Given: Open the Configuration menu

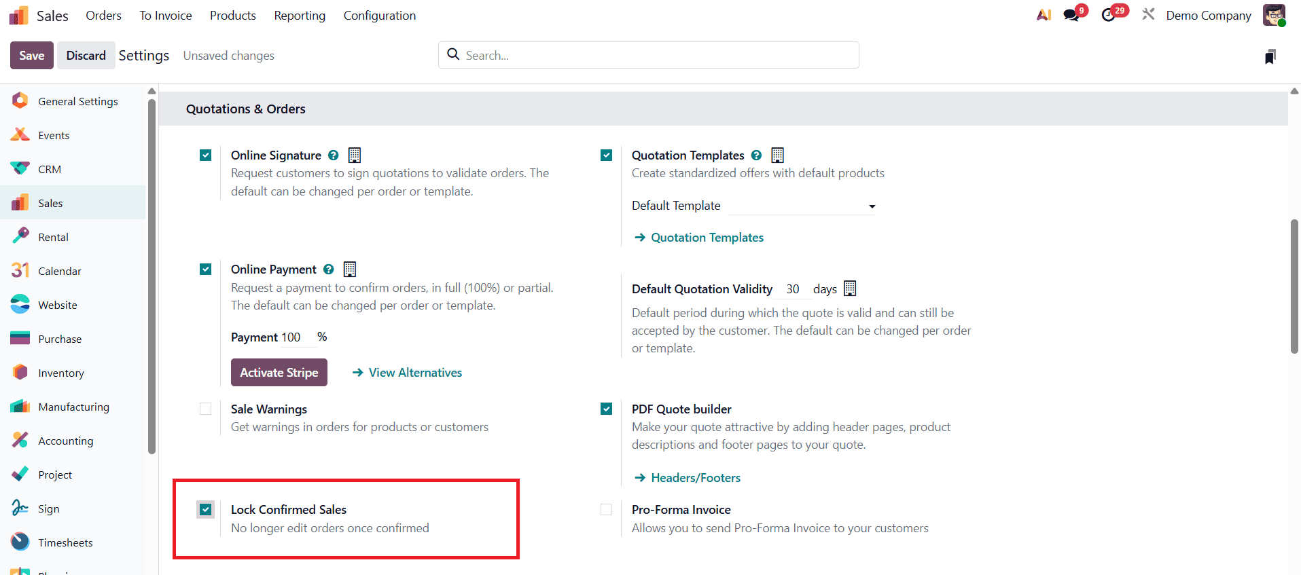Looking at the screenshot, I should pos(379,16).
